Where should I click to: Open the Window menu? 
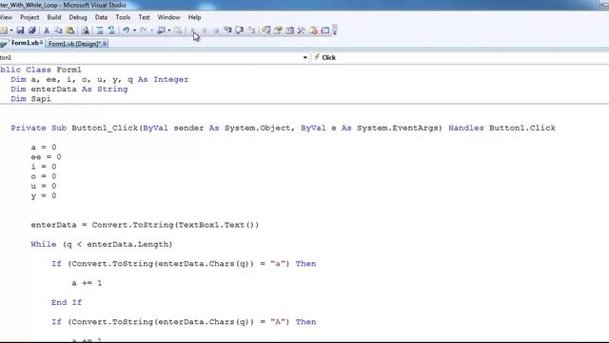168,17
